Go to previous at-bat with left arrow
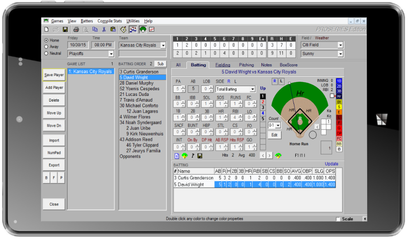 tap(263, 156)
